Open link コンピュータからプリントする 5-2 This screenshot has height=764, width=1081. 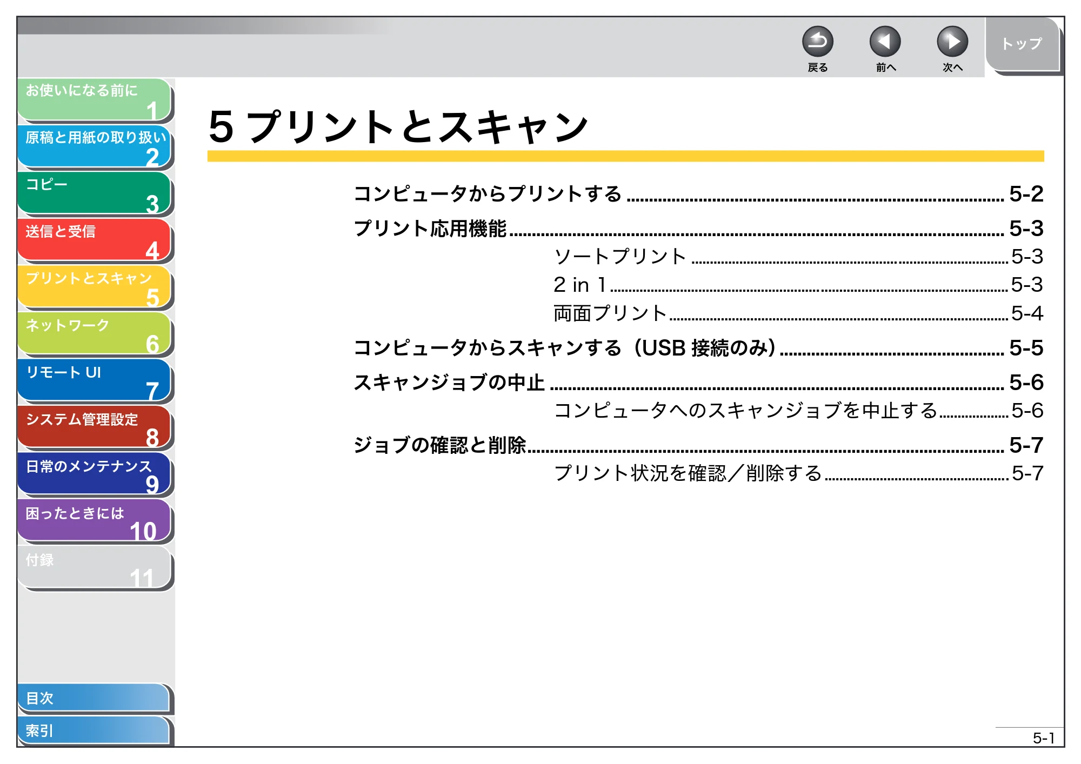pyautogui.click(x=698, y=194)
